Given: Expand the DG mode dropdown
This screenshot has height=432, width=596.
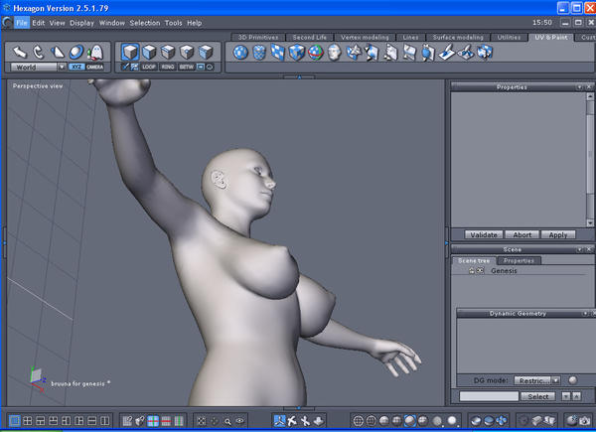Looking at the screenshot, I should coord(537,379).
